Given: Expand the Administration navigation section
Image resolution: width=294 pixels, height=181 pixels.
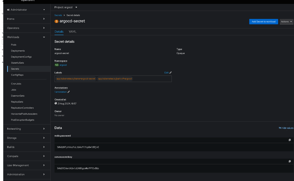Looking at the screenshot, I should pyautogui.click(x=26, y=174).
